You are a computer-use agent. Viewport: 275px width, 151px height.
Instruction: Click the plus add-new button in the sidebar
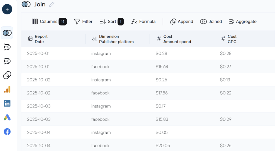click(x=7, y=9)
